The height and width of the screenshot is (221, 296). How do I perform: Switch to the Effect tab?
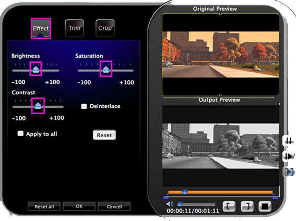[x=41, y=28]
